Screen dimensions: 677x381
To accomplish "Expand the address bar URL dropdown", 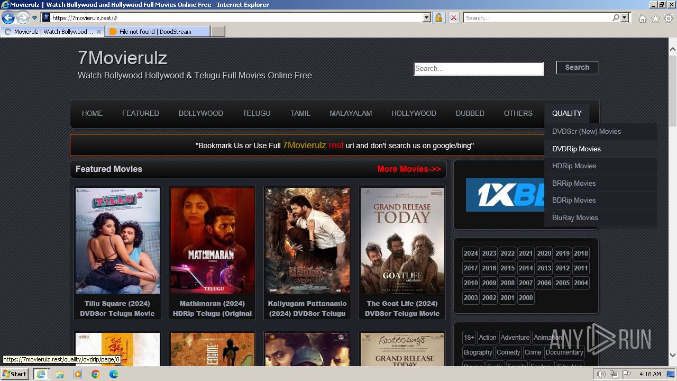I will pyautogui.click(x=427, y=17).
